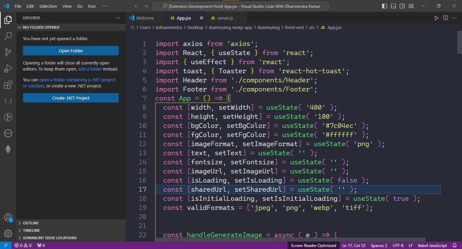Open the Accounts icon with badge
Viewport: 462px width, 249px height.
(8, 217)
